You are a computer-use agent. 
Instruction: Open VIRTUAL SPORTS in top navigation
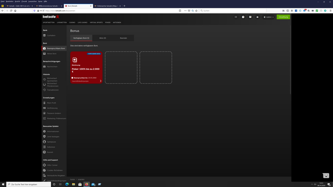pos(96,22)
